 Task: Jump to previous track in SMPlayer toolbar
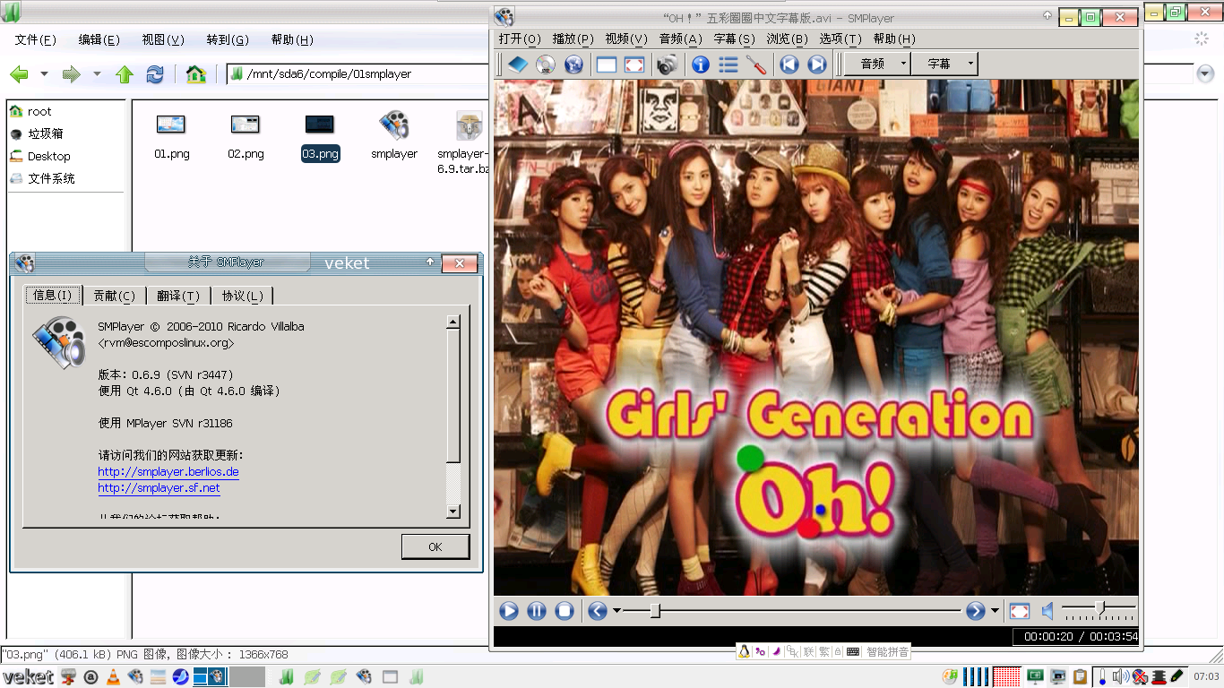789,64
